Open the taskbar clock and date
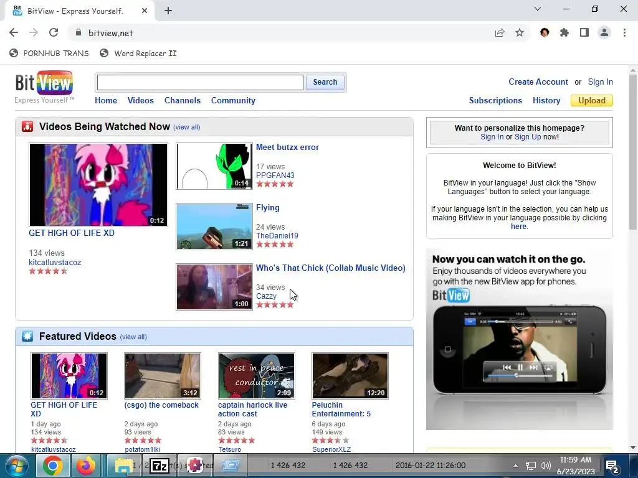 point(576,466)
